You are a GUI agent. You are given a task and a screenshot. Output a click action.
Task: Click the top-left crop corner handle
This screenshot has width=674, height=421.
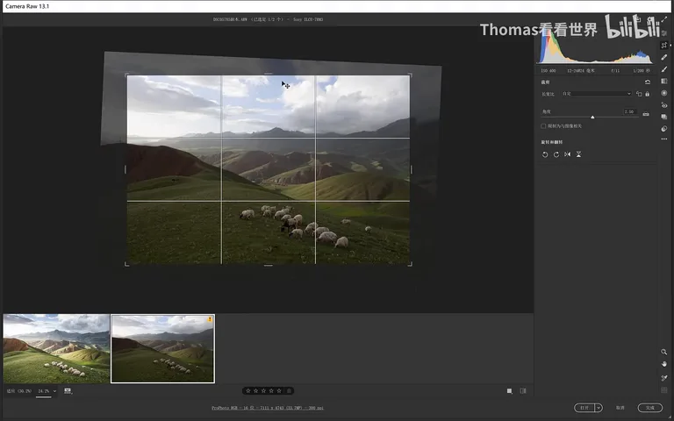click(x=126, y=75)
